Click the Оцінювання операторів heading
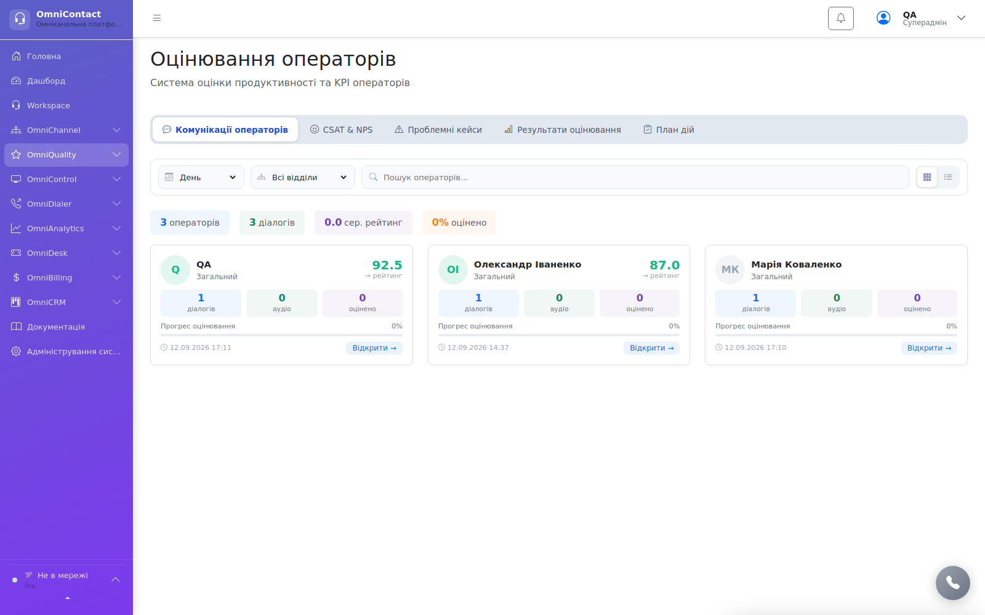The width and height of the screenshot is (985, 615). (x=273, y=59)
